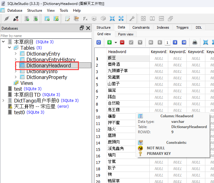Insert row green plus icon
This screenshot has height=183, width=214.
coord(109,42)
